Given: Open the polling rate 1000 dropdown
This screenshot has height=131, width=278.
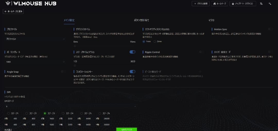Looking at the screenshot, I should pyautogui.click(x=35, y=62).
